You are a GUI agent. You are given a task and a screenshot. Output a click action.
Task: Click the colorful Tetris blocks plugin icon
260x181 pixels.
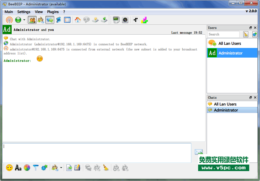pos(144,20)
